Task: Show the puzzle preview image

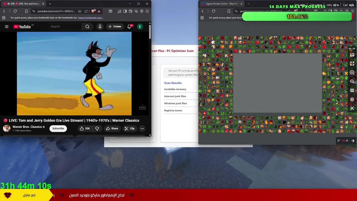Action: click(352, 55)
